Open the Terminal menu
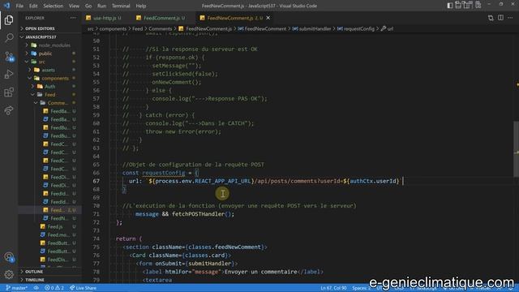 pyautogui.click(x=121, y=6)
